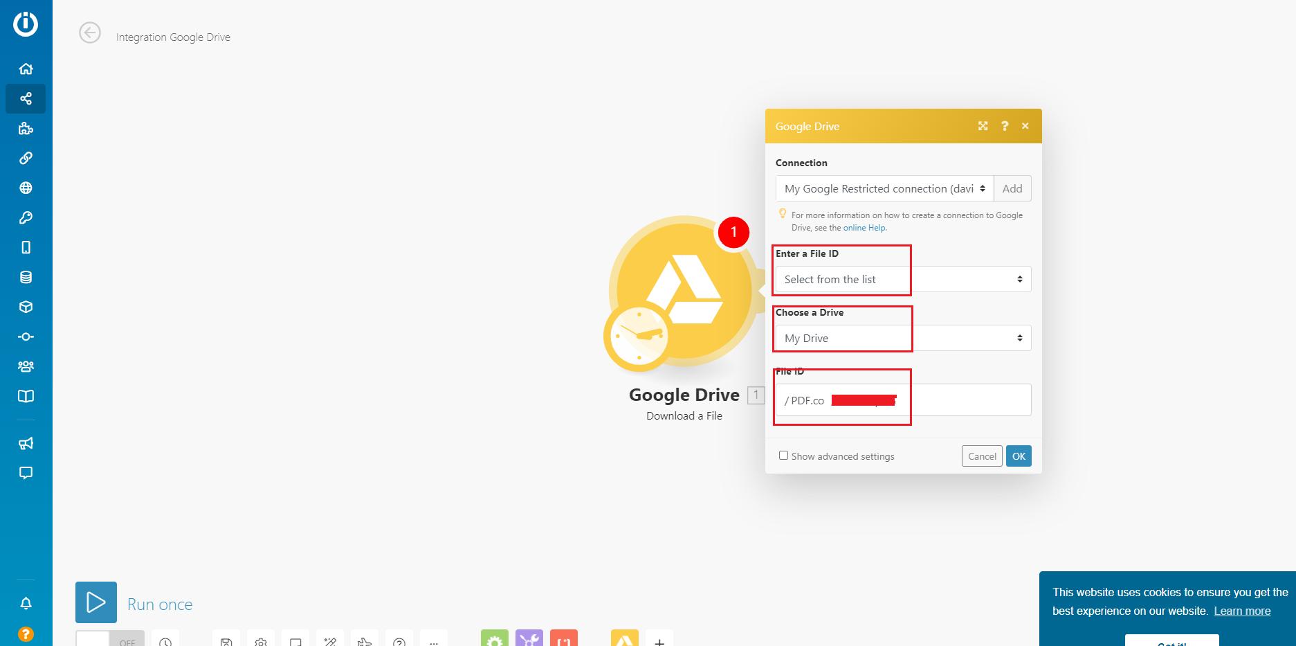Open the Home dashboard in sidebar
Image resolution: width=1296 pixels, height=646 pixels.
tap(26, 69)
